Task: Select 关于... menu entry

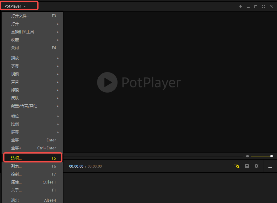Action: (x=32, y=190)
